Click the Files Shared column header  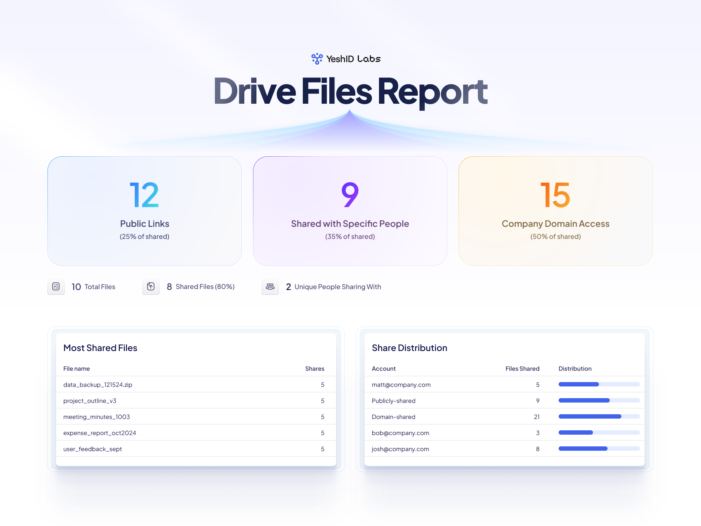(x=522, y=369)
